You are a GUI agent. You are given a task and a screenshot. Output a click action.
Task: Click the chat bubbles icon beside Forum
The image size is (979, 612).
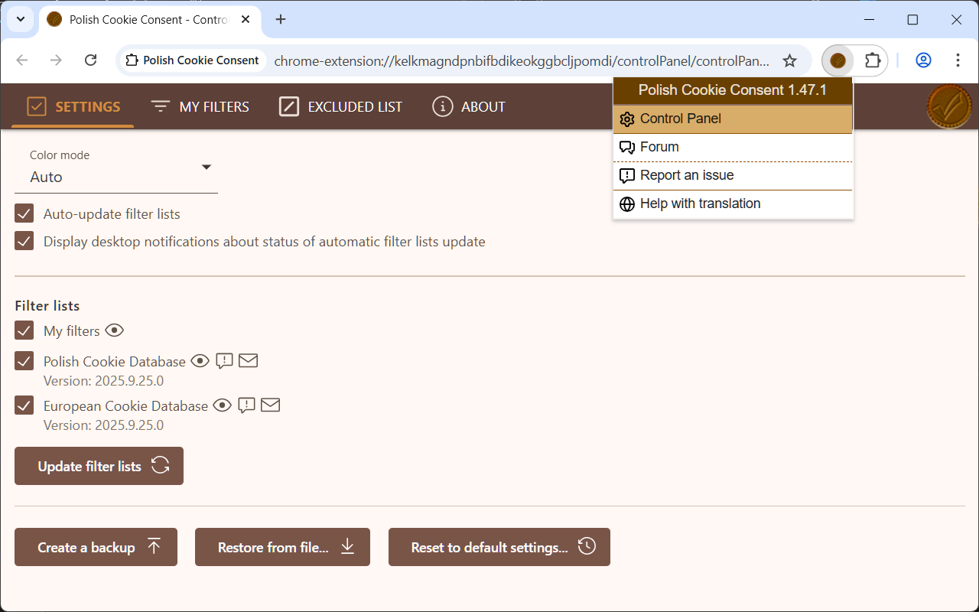coord(627,148)
